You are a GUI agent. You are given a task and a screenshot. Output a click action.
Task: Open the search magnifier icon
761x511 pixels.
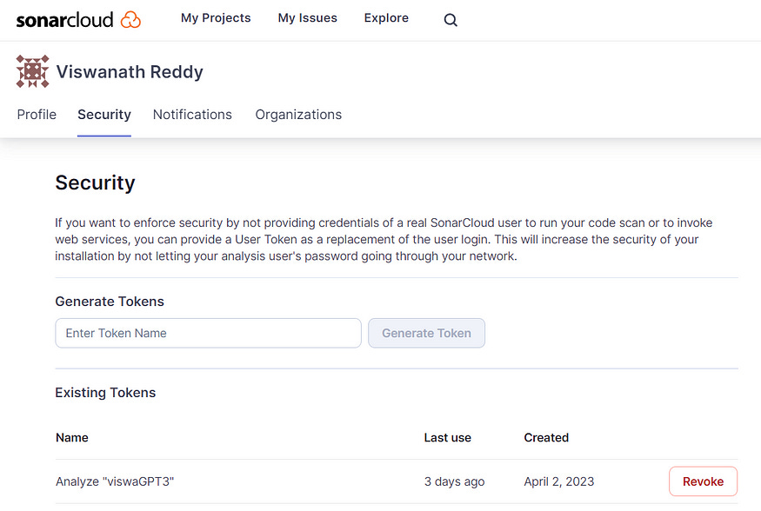pos(451,20)
